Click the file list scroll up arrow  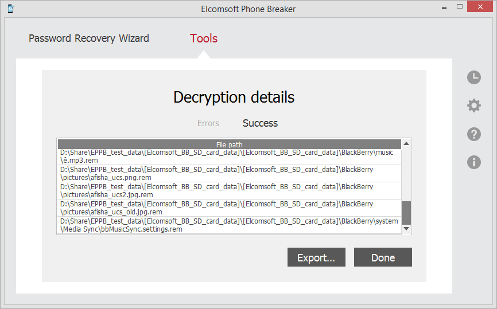point(406,143)
